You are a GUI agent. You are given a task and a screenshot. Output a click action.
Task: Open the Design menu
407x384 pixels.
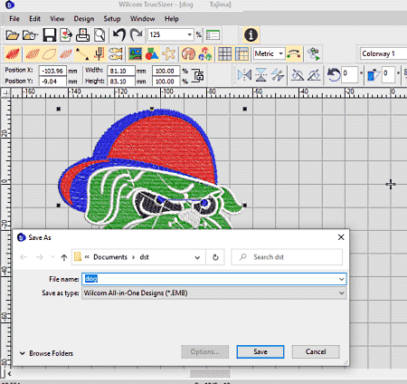pyautogui.click(x=84, y=19)
